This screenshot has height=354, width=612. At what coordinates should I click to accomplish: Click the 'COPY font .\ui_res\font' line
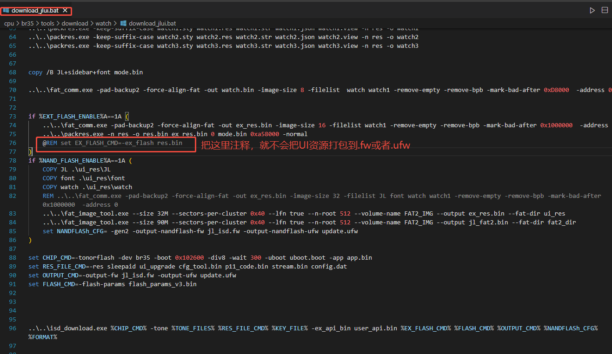tap(84, 178)
